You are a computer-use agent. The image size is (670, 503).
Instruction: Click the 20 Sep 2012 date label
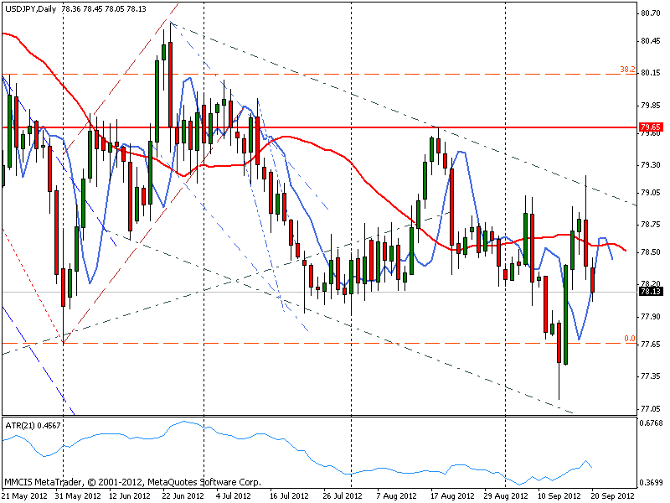point(613,496)
